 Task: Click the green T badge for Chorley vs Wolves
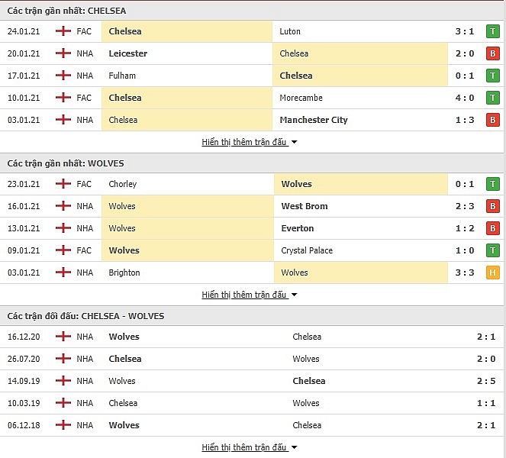[x=492, y=184]
